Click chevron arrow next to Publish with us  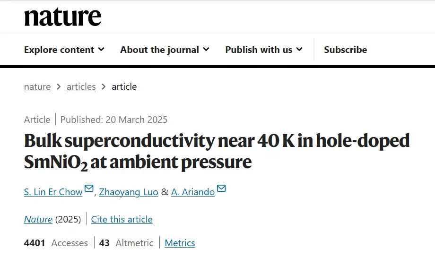tap(299, 50)
